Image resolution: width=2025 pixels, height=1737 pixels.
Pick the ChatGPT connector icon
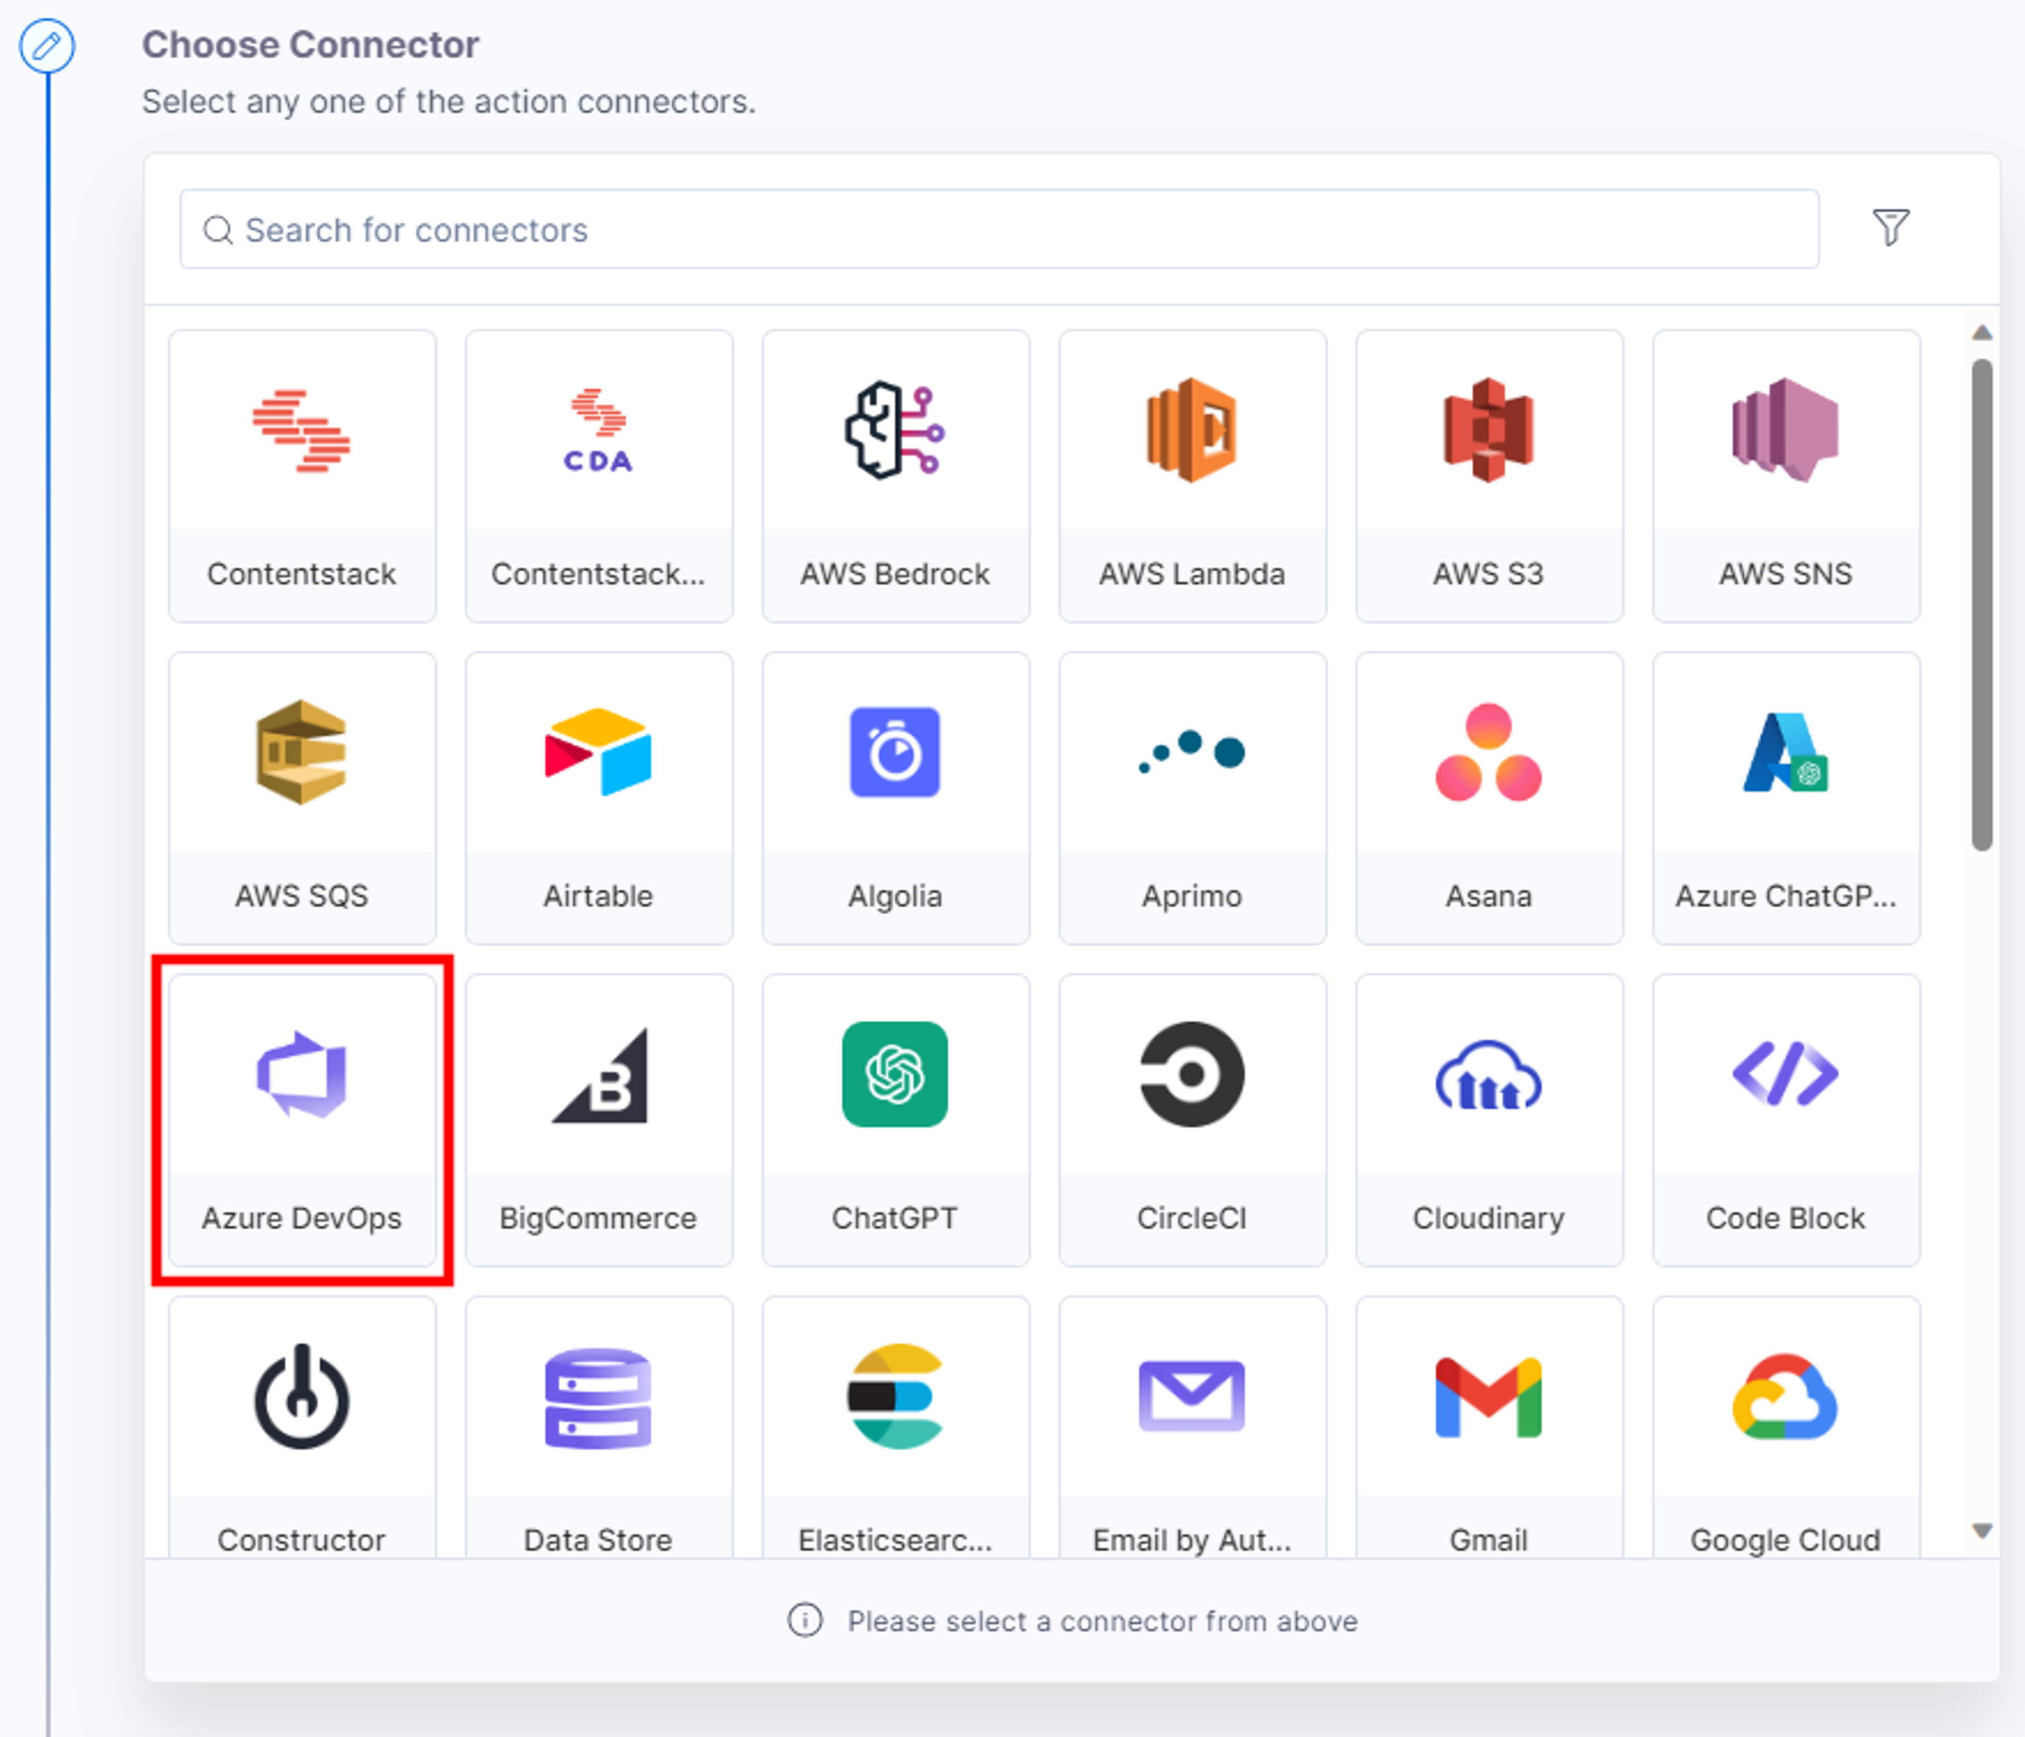click(894, 1074)
